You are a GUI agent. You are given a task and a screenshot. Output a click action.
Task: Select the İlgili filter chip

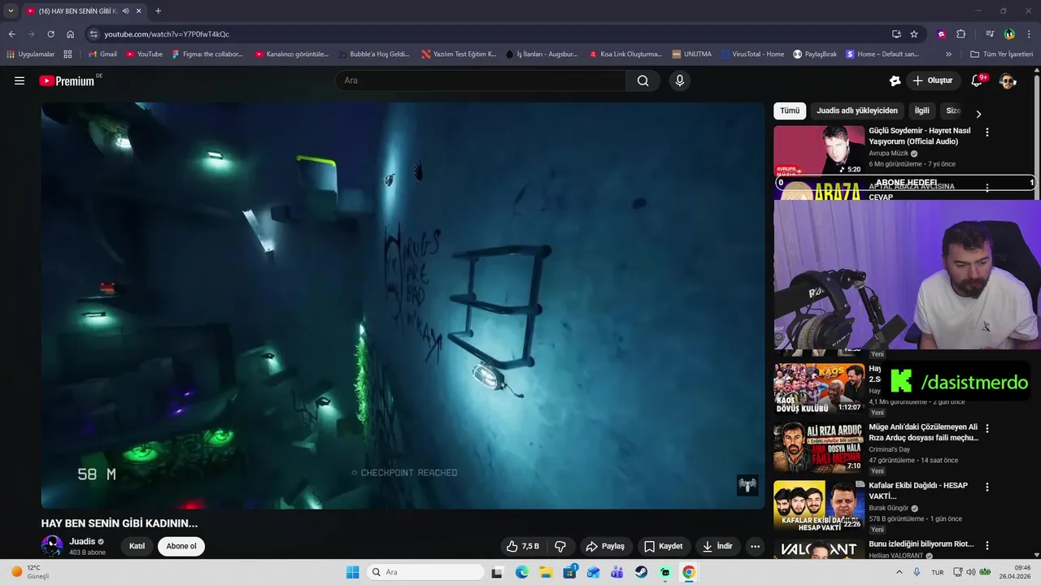921,110
